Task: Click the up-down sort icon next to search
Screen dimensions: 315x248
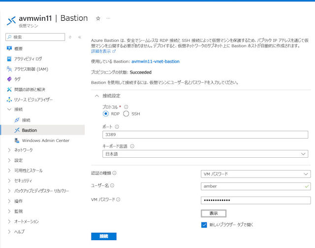Action: 70,37
